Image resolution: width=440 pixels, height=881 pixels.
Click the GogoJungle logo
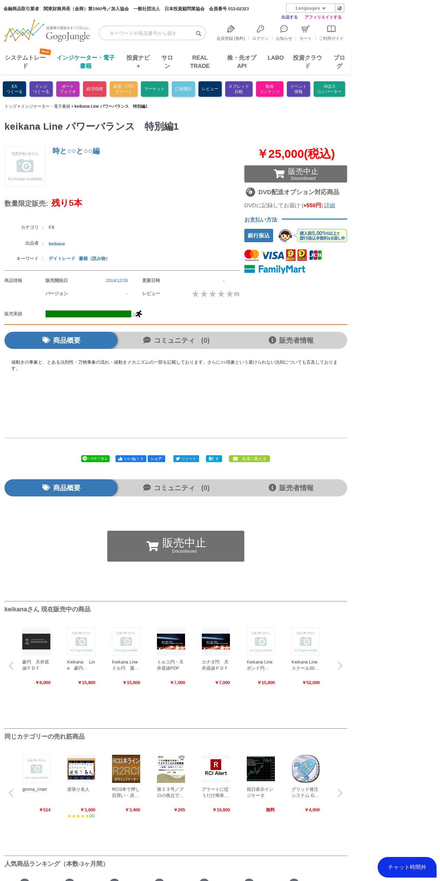47,31
